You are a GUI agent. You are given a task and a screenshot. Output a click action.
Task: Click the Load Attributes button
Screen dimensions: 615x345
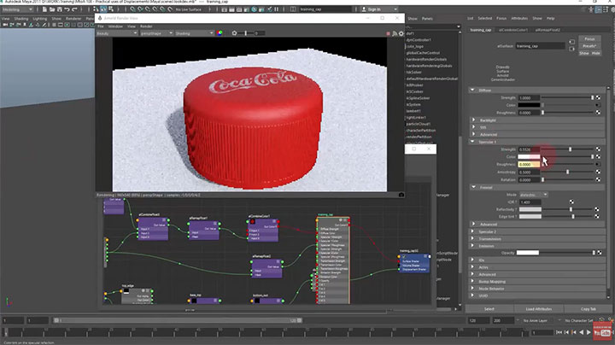[538, 309]
